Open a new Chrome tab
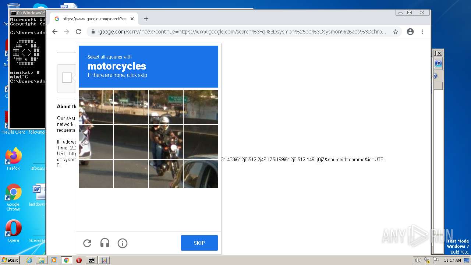 146,19
